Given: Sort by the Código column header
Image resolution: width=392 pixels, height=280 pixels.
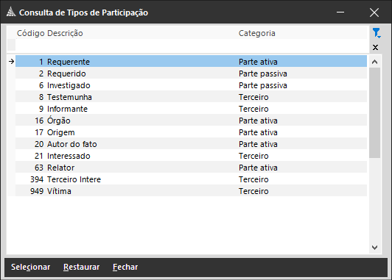Looking at the screenshot, I should [x=31, y=33].
